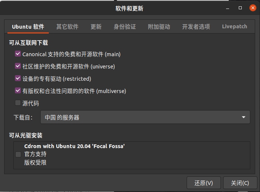Maximize the 软件和更新 window
The image size is (260, 192).
(240, 8)
